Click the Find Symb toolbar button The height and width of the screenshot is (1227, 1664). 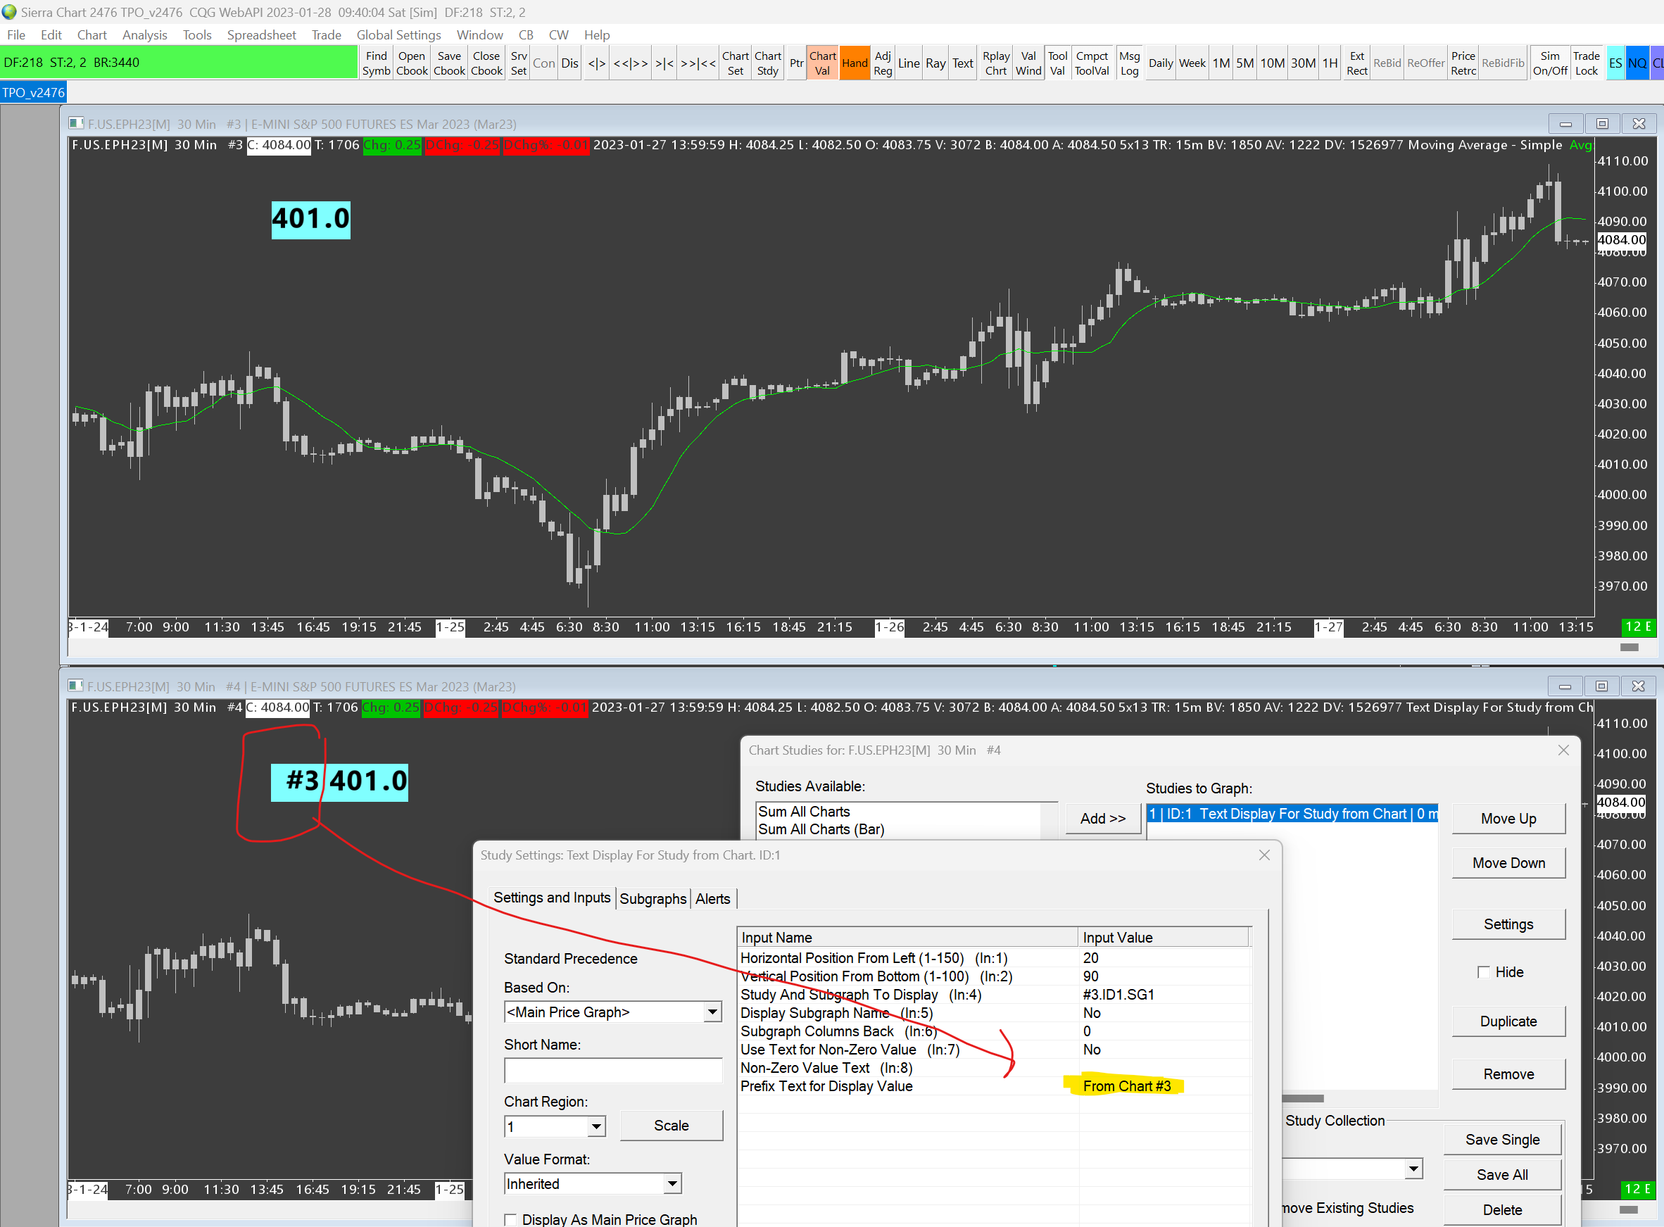coord(376,63)
